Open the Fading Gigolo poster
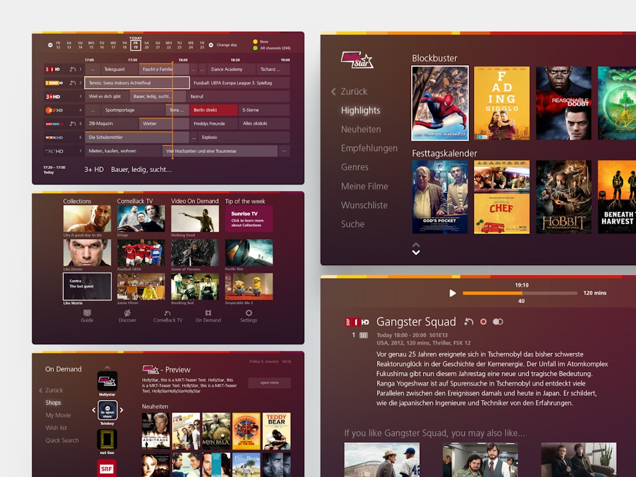 point(502,104)
